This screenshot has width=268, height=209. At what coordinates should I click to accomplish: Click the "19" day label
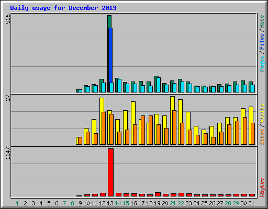click(157, 203)
